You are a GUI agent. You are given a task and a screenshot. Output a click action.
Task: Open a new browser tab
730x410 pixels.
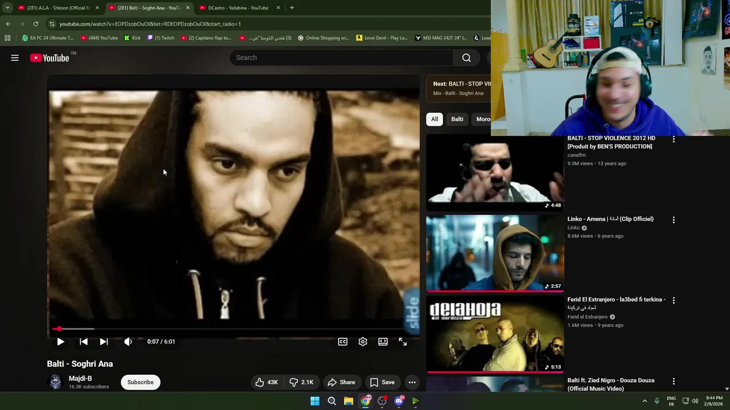pyautogui.click(x=292, y=8)
